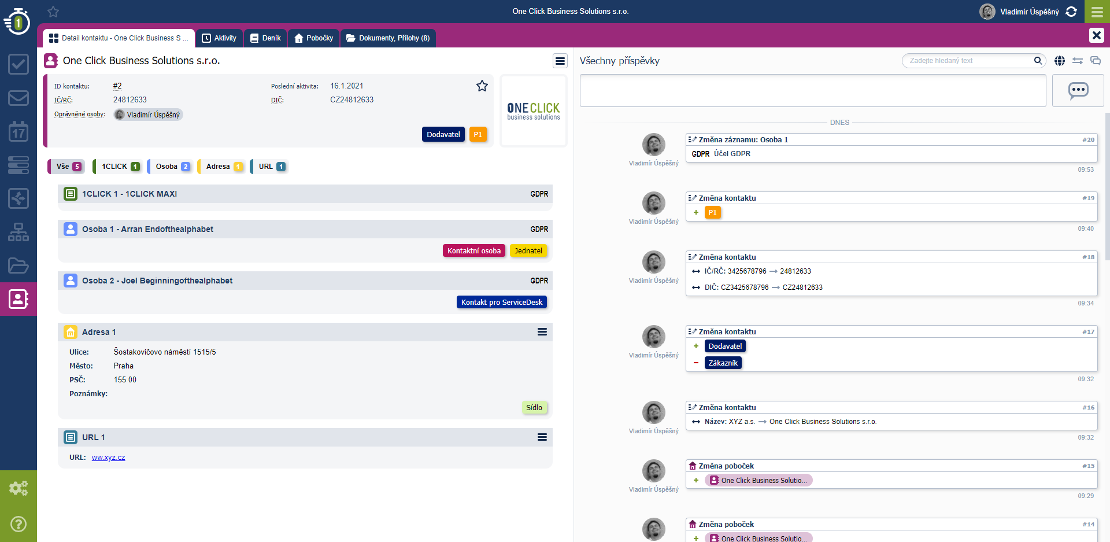Open the mail envelope icon in sidebar
Viewport: 1110px width, 542px height.
tap(18, 98)
